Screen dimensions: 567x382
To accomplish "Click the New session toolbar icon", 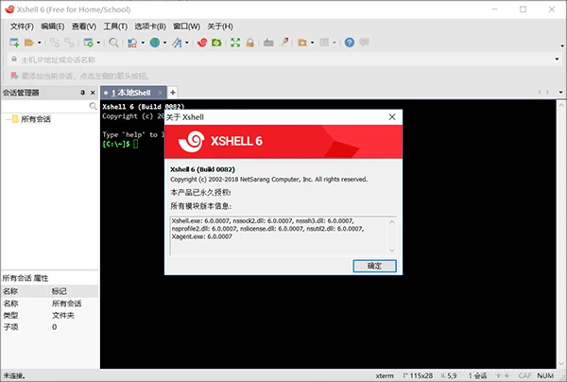I will [x=14, y=43].
